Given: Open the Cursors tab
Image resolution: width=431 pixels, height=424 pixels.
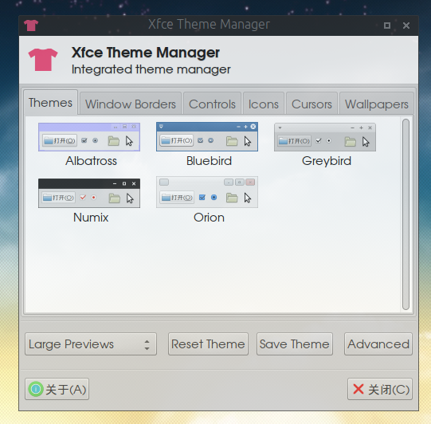Looking at the screenshot, I should pos(311,104).
